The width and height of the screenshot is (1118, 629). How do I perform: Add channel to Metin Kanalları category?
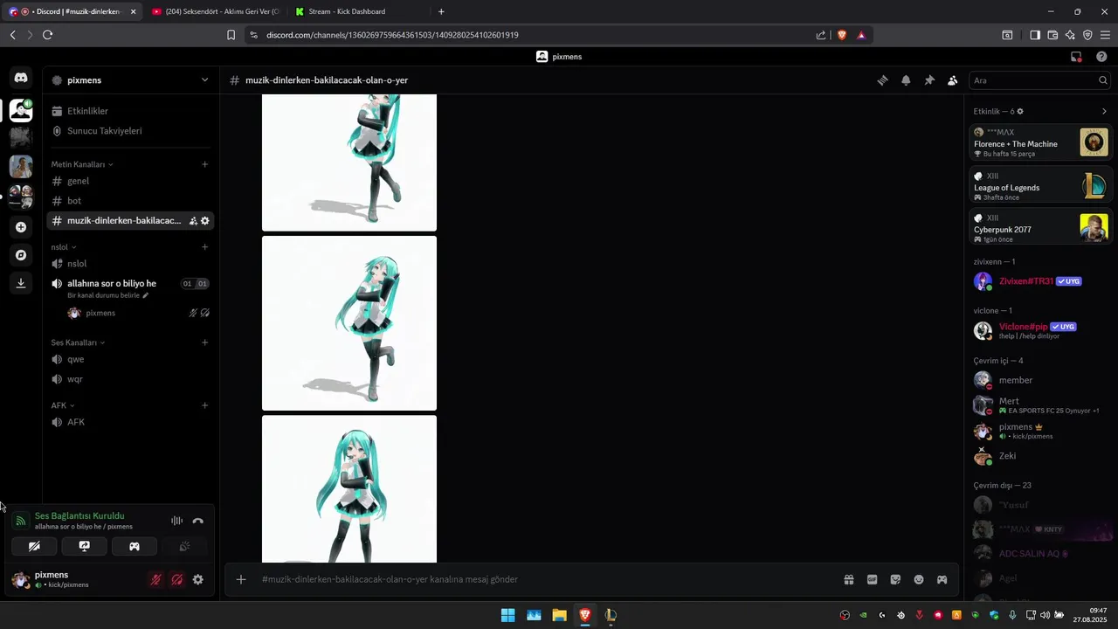pos(205,164)
